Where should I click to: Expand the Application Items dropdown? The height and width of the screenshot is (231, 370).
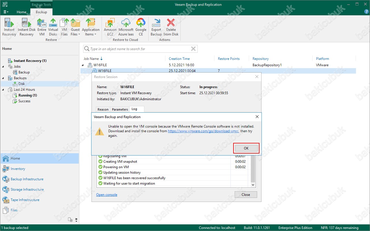(x=91, y=27)
